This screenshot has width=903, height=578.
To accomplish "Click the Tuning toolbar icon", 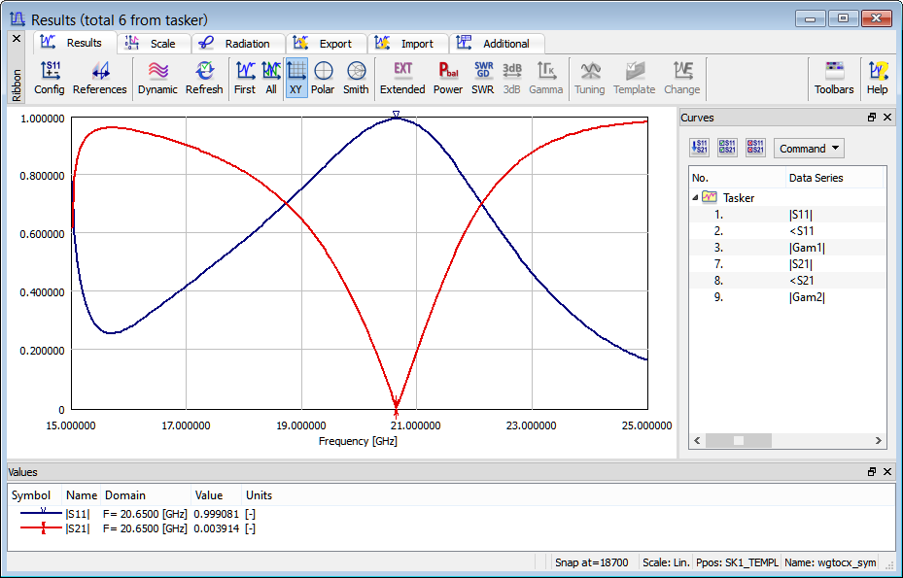I will (590, 78).
